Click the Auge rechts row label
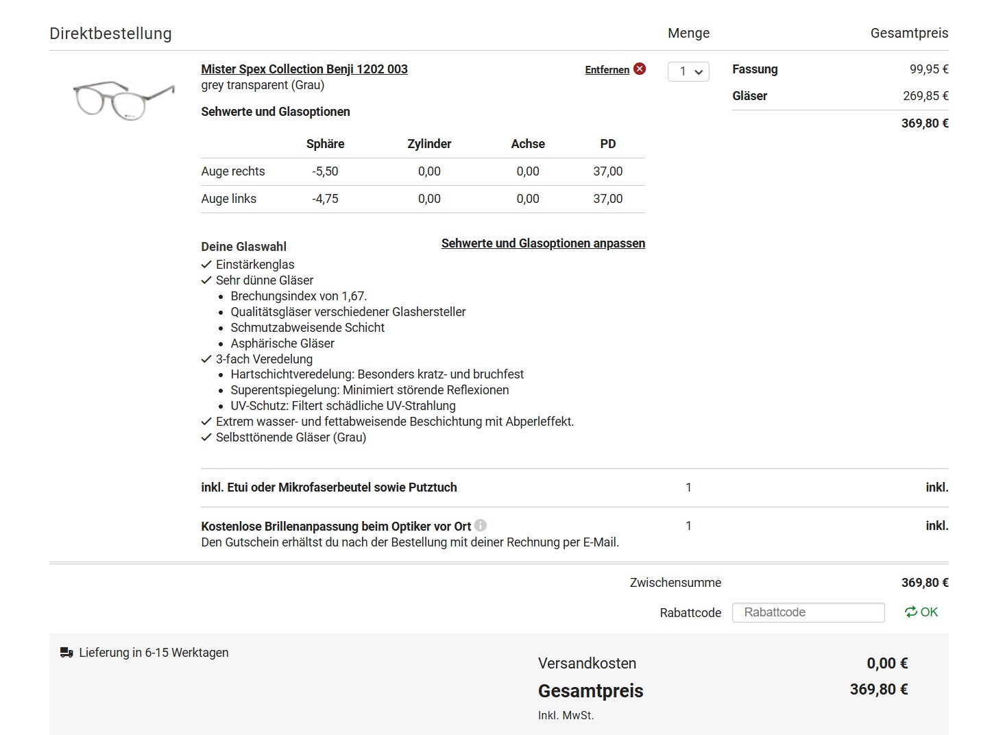Screen dimensions: 992x735 tap(233, 171)
